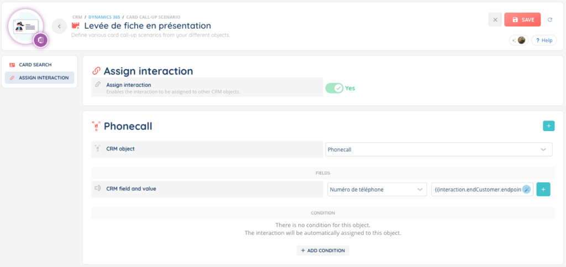Click the user avatar icon above Help
This screenshot has height=267, width=566.
[521, 40]
